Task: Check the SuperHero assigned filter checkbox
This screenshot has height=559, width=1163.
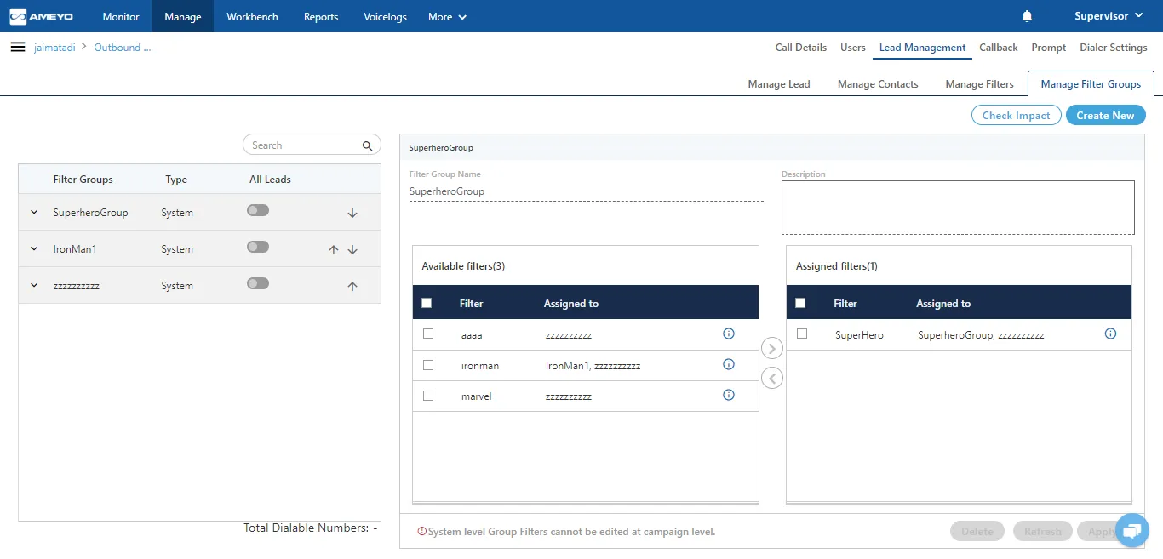Action: coord(802,334)
